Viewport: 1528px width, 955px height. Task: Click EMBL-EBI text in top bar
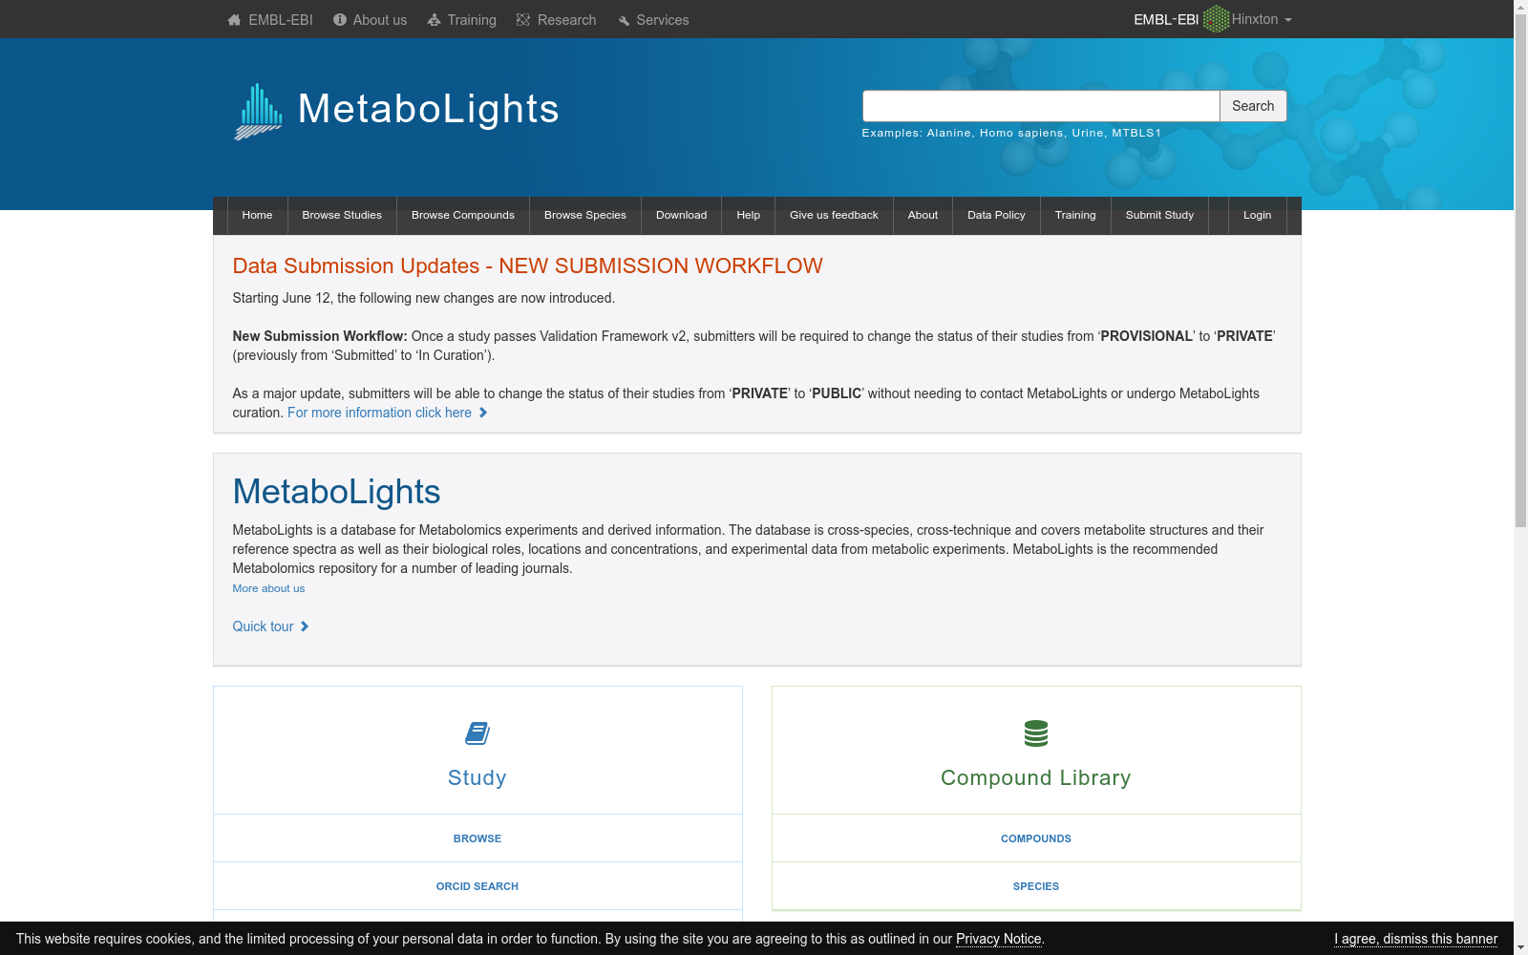coord(281,20)
